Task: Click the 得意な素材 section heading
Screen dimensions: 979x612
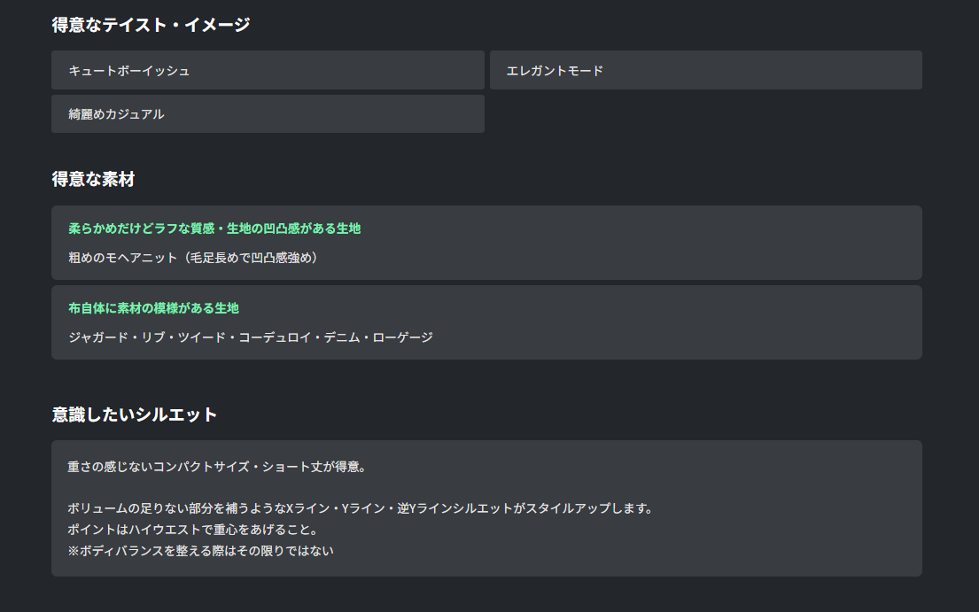Action: (93, 179)
